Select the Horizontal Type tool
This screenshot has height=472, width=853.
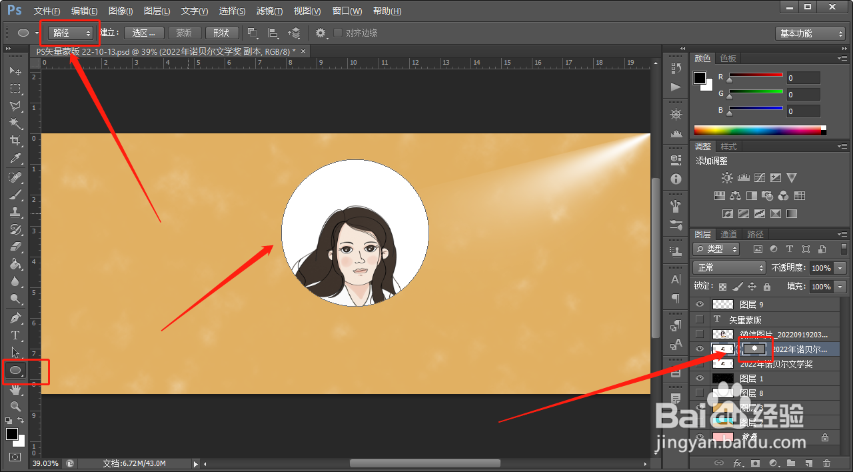pyautogui.click(x=15, y=335)
